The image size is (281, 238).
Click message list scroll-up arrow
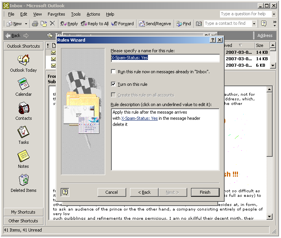(x=273, y=45)
